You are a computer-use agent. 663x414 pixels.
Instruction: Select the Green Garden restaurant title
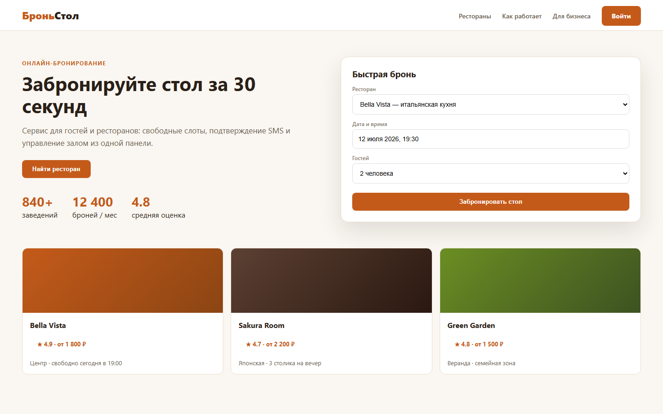471,326
